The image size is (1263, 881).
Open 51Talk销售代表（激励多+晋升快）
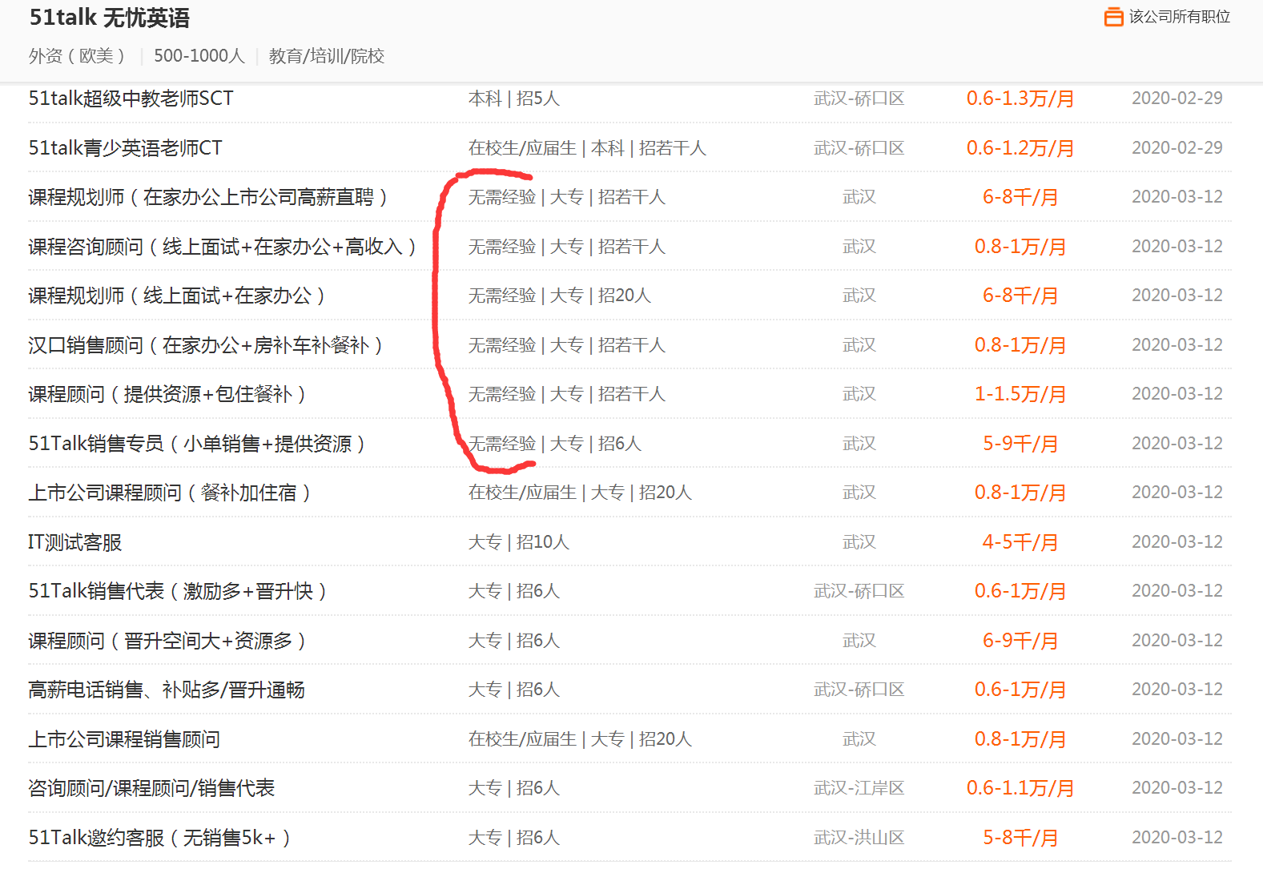tap(180, 591)
